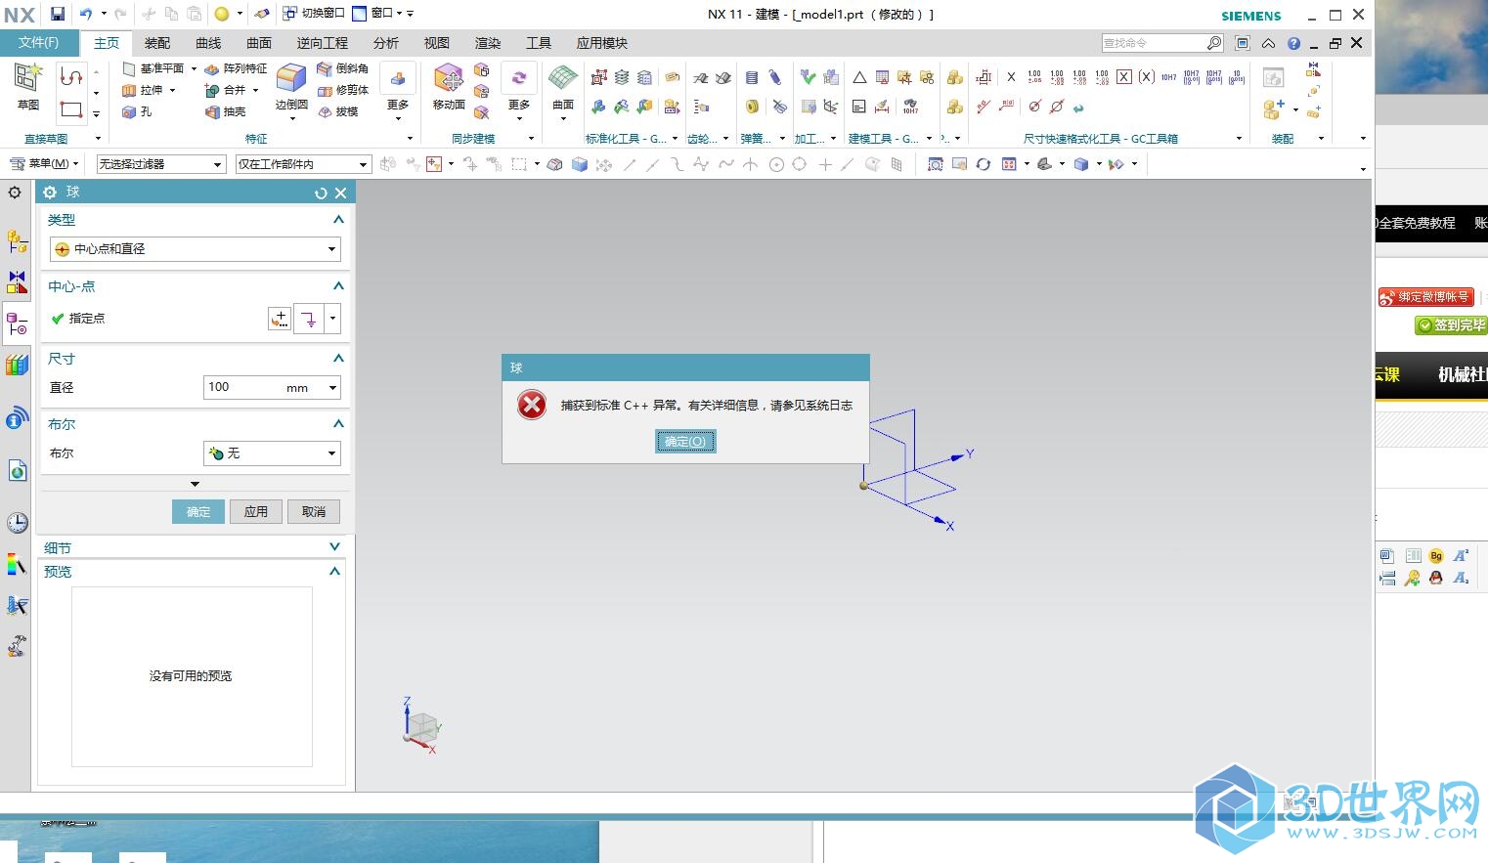The width and height of the screenshot is (1488, 863).
Task: Click the 球 dialog settings gear icon
Action: 50,193
